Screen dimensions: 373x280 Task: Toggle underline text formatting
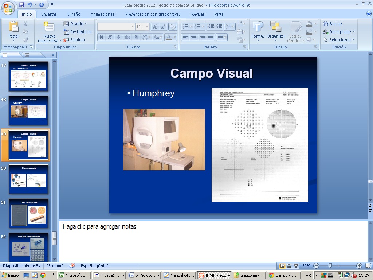118,37
